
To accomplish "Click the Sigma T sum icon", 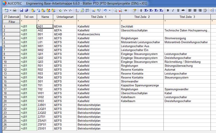I will click(x=151, y=11).
